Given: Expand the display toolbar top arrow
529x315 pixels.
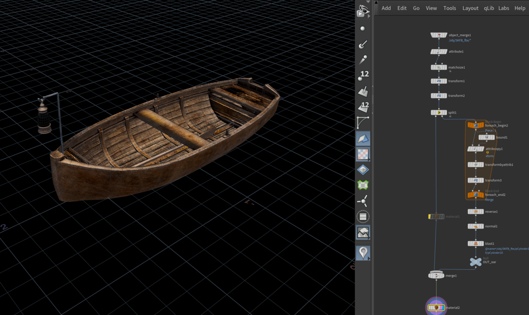Looking at the screenshot, I should 368,2.
